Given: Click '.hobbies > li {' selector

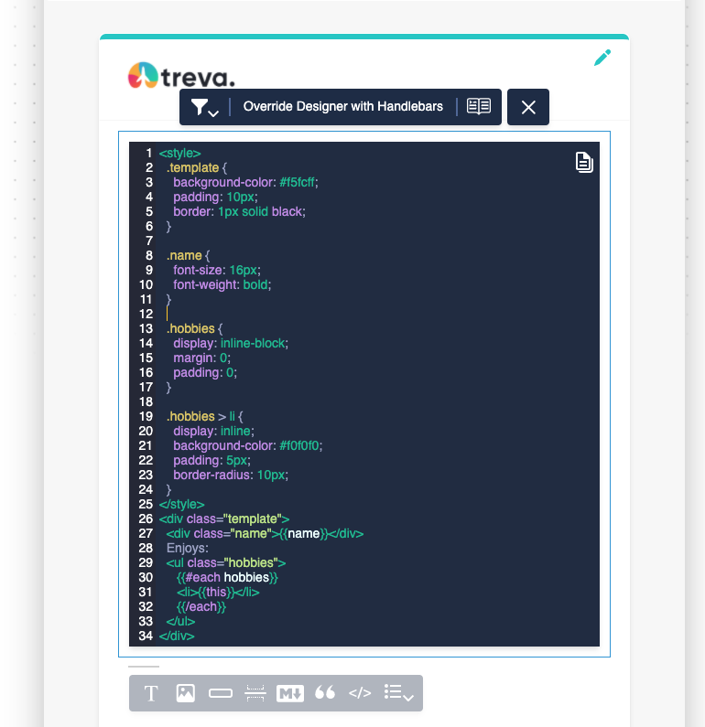Looking at the screenshot, I should 205,416.
